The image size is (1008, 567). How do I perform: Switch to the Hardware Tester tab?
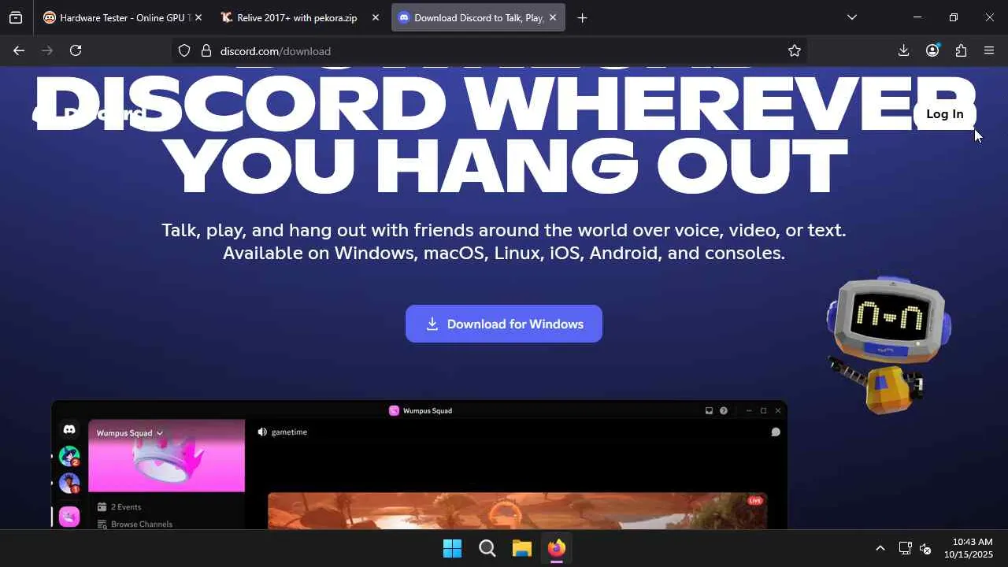click(x=123, y=17)
